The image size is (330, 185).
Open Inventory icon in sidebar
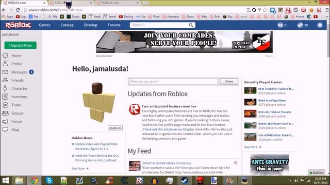click(5, 97)
